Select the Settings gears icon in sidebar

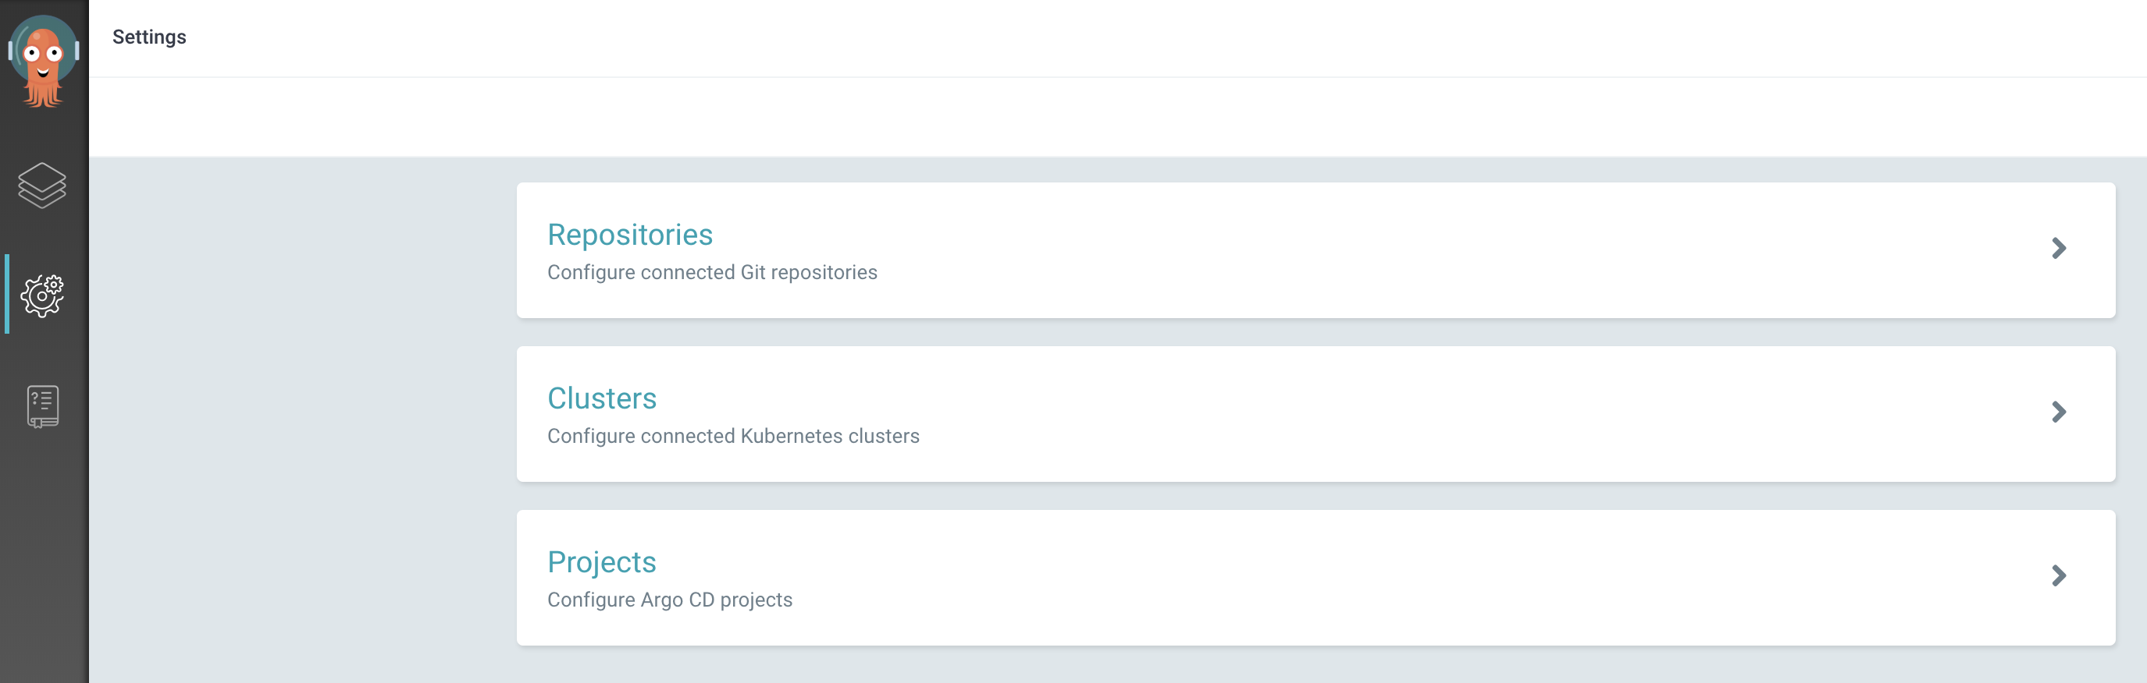pyautogui.click(x=42, y=295)
